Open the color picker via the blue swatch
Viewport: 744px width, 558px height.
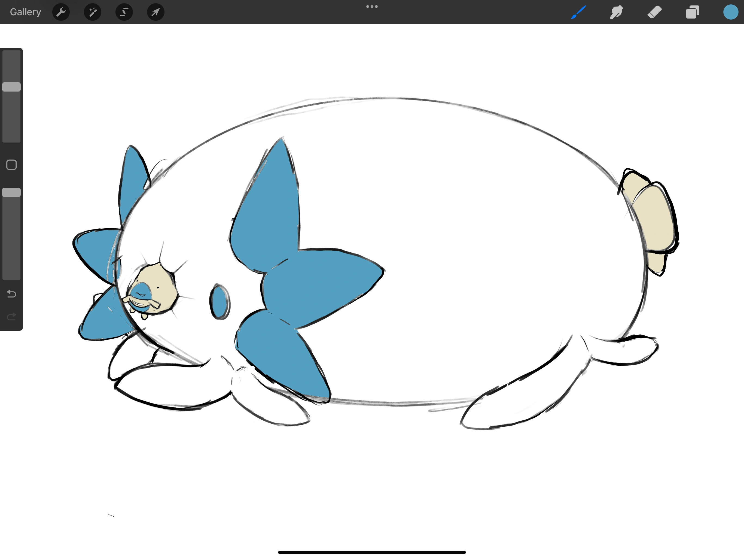730,12
